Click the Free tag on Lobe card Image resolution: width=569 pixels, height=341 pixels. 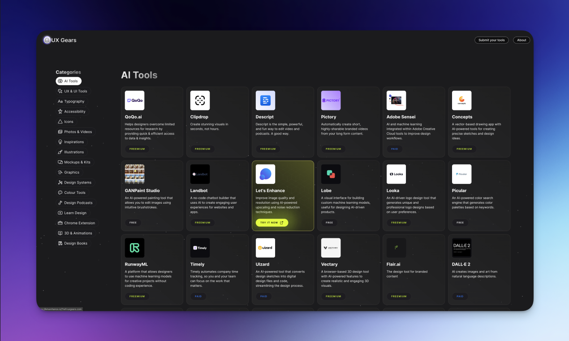(329, 223)
